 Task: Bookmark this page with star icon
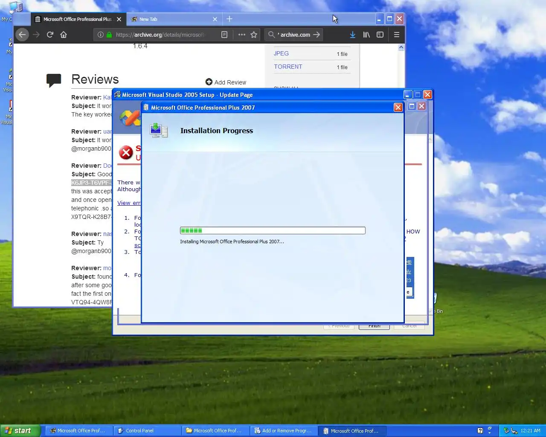pos(254,35)
